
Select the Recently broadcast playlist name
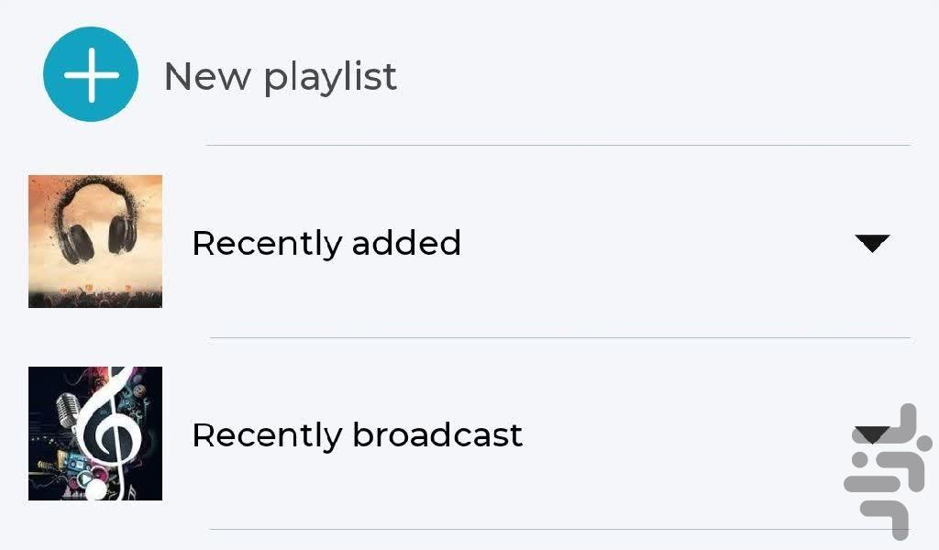point(357,434)
